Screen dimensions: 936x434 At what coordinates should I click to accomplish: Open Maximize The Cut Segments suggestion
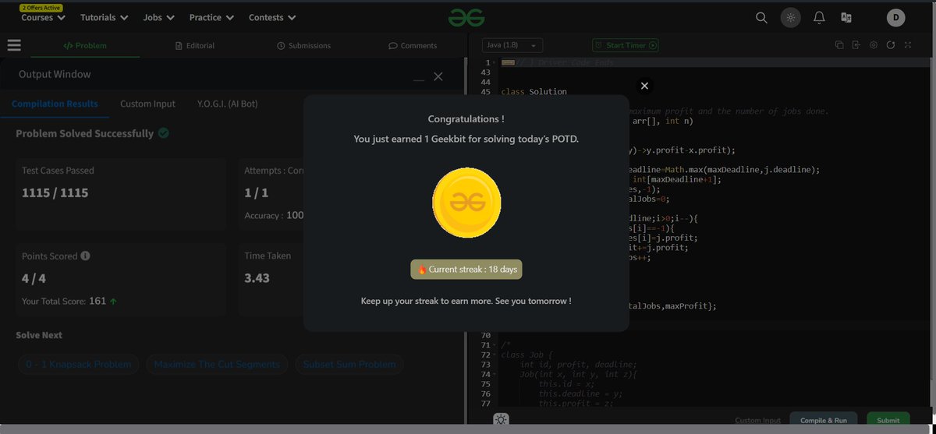(217, 364)
